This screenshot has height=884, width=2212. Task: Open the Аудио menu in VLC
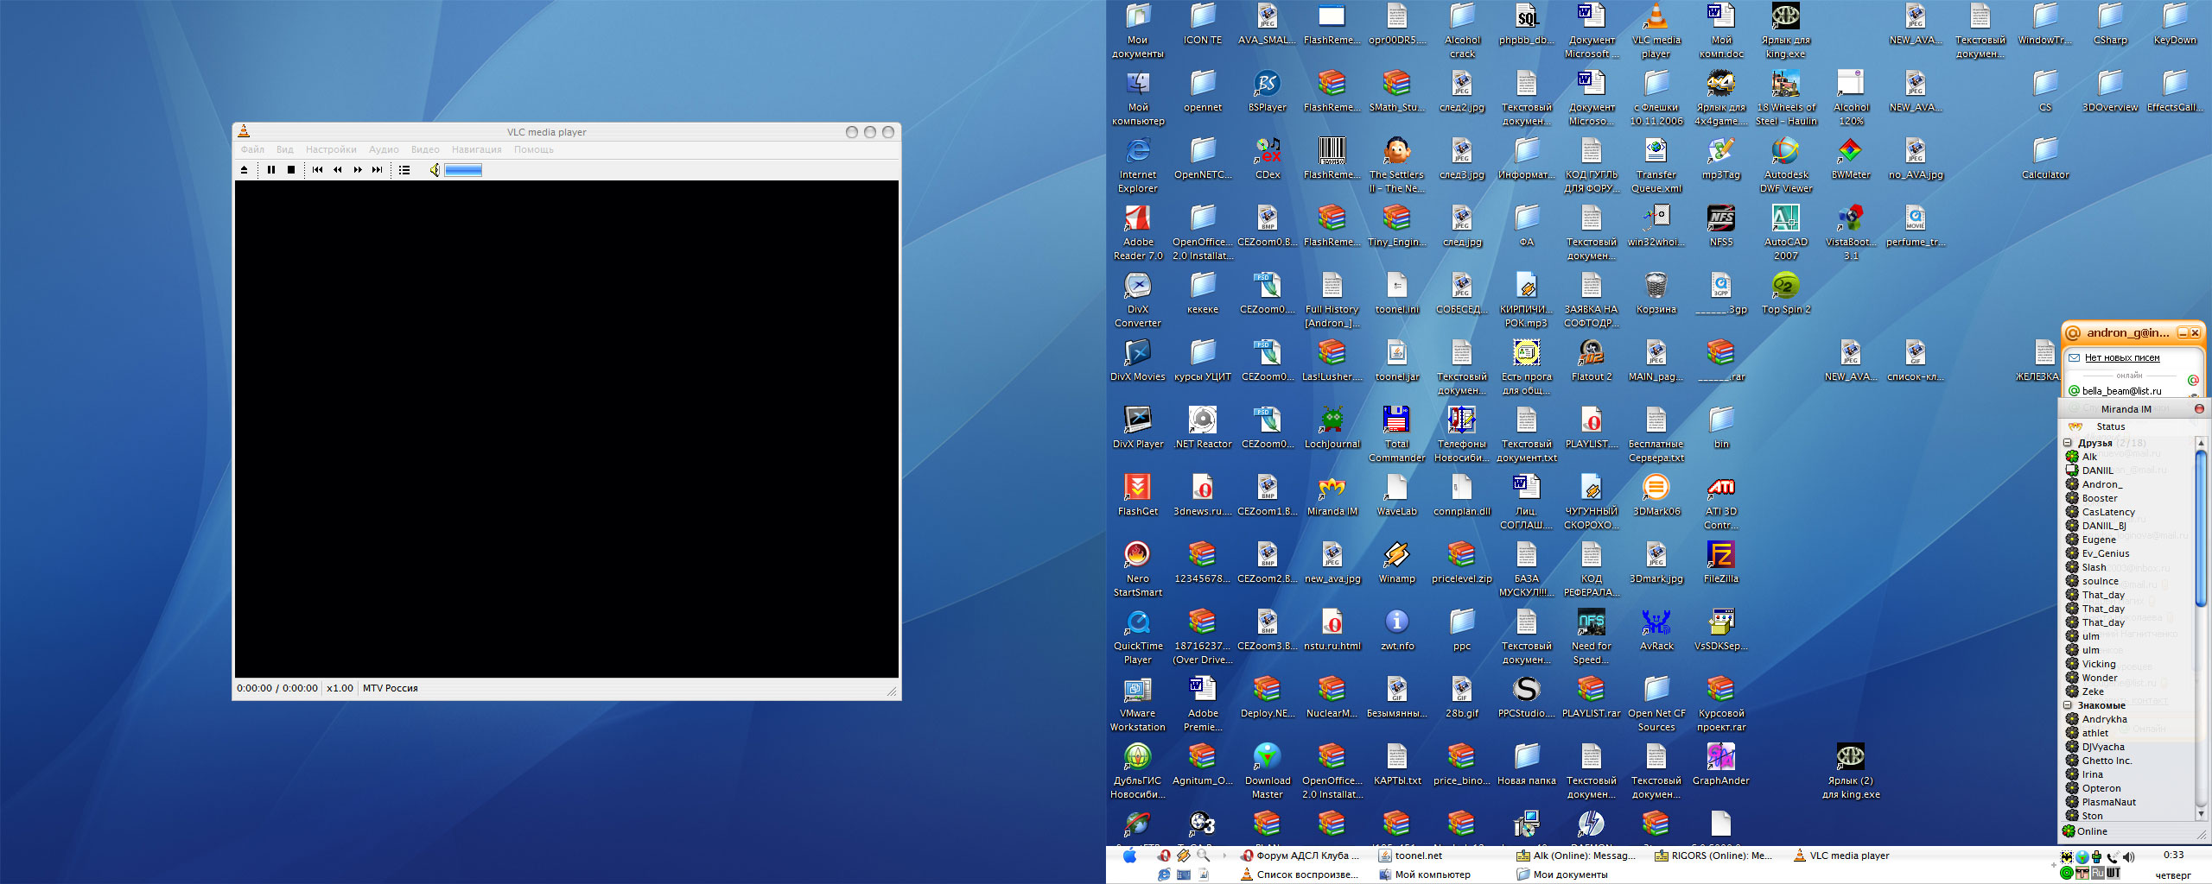coord(384,150)
